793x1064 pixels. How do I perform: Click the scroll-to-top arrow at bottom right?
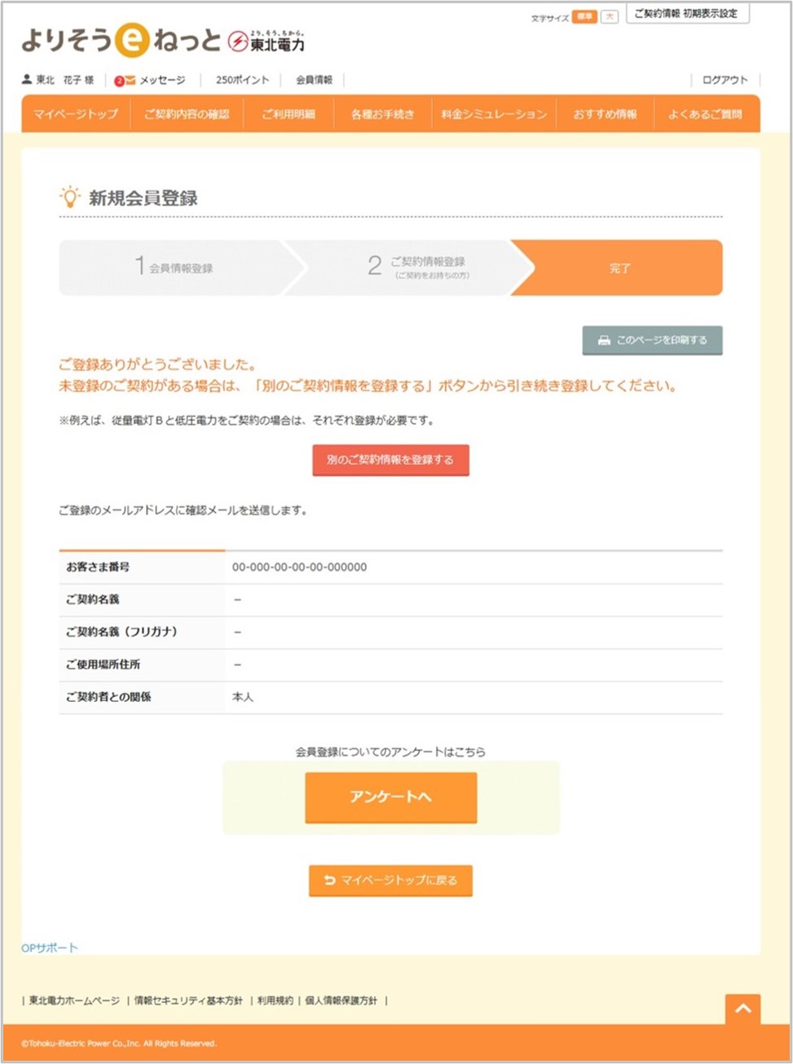click(742, 1009)
